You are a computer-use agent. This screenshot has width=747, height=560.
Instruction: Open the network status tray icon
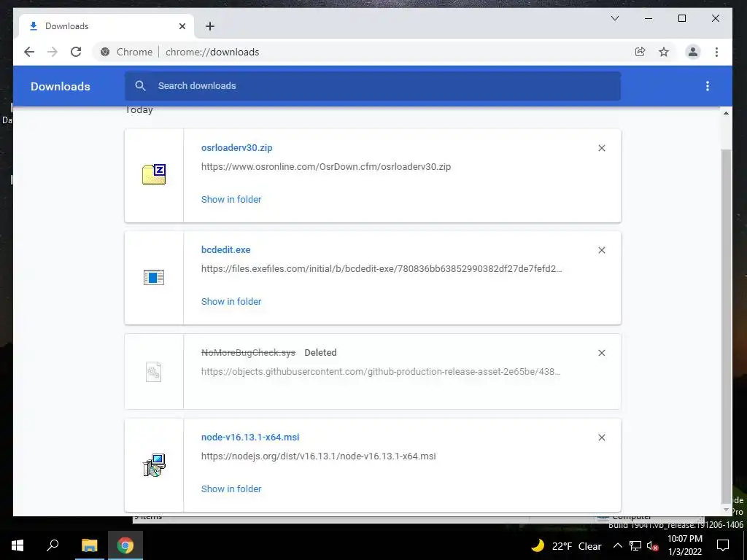point(635,545)
